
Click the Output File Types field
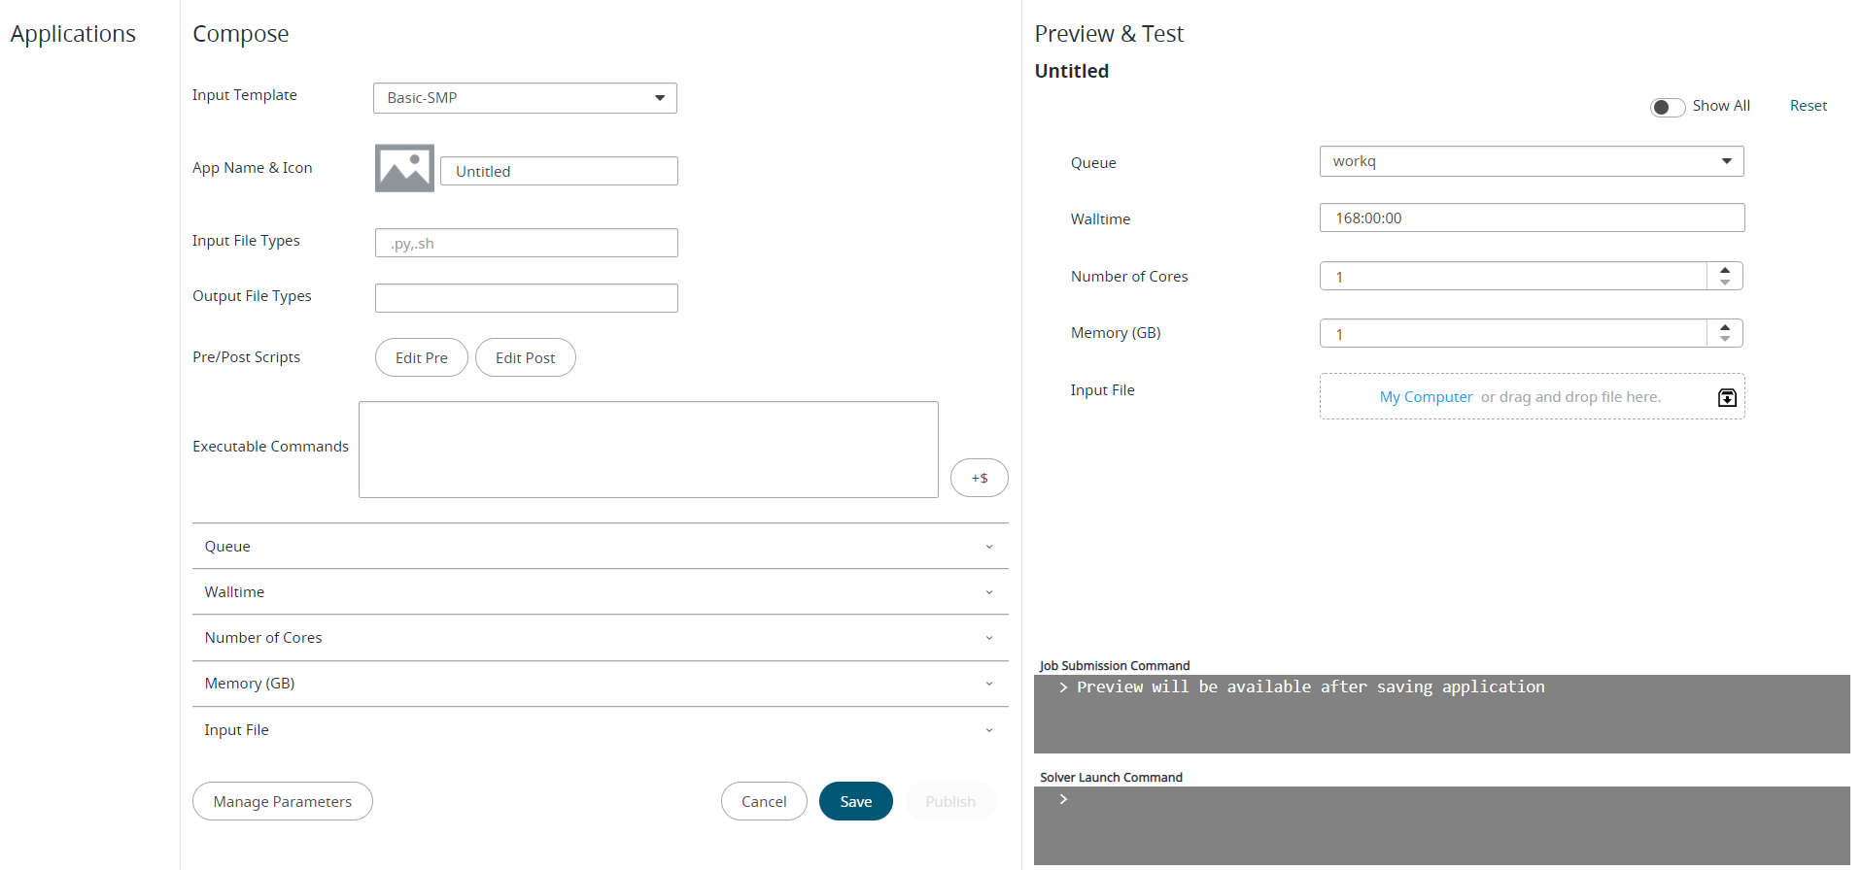(527, 298)
